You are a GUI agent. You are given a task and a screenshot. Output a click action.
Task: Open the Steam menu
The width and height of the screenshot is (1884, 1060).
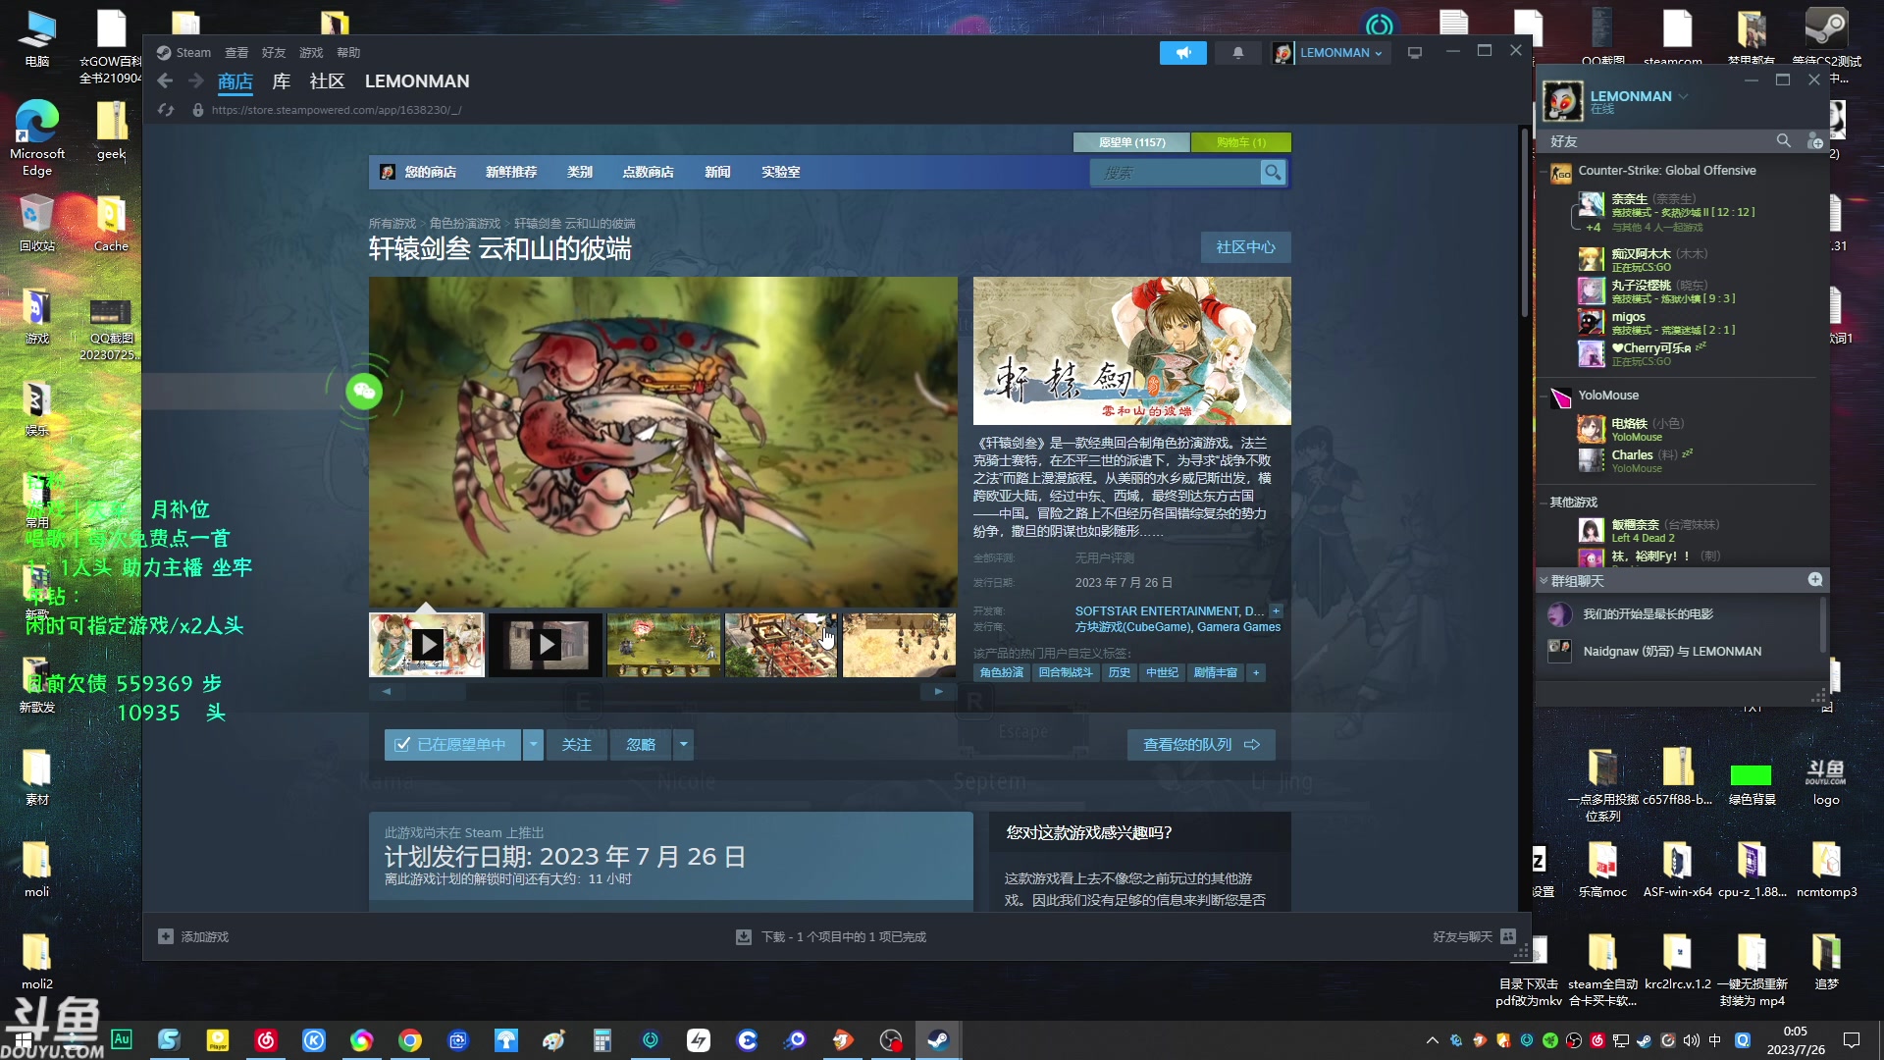pos(193,53)
